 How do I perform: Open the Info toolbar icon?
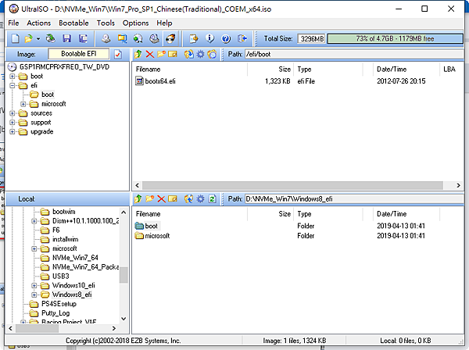[209, 38]
